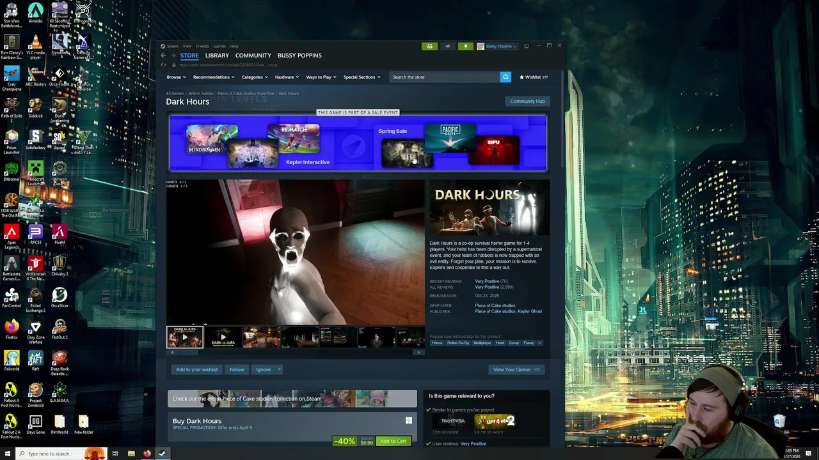
Task: Open the green friends icon in Steam's title bar
Action: click(429, 46)
